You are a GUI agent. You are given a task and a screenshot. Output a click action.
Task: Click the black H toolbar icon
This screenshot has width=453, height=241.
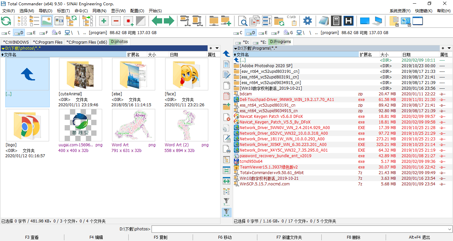[348, 21]
